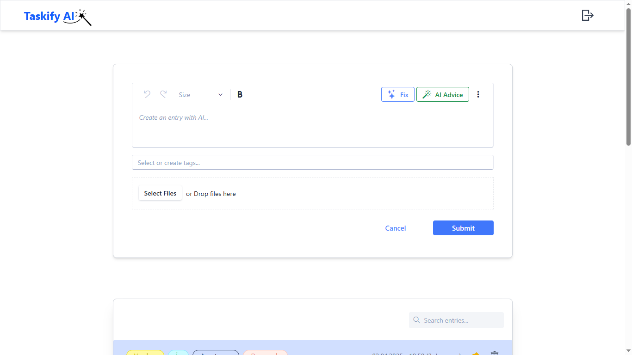Click into the Search entries box
This screenshot has width=632, height=355.
point(460,320)
